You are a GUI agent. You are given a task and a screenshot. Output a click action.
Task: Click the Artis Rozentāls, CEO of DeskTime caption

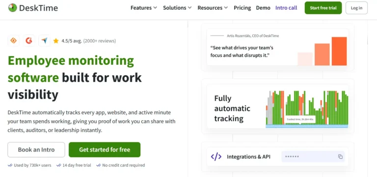253,36
